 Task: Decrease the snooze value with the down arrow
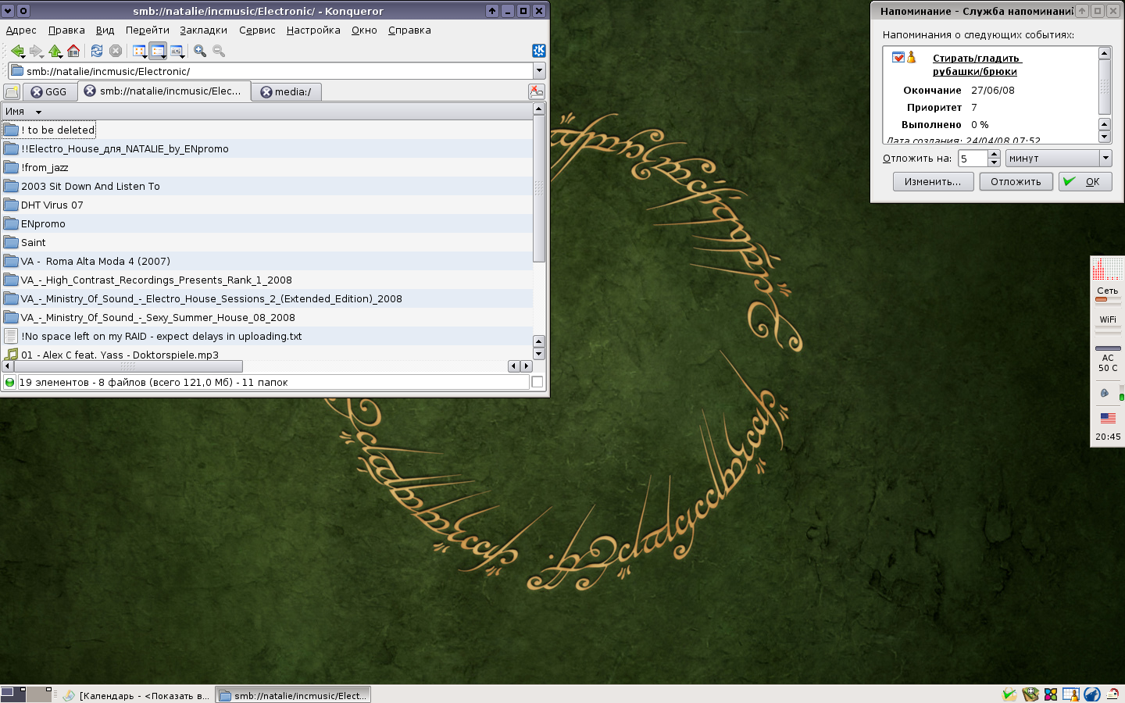[994, 162]
